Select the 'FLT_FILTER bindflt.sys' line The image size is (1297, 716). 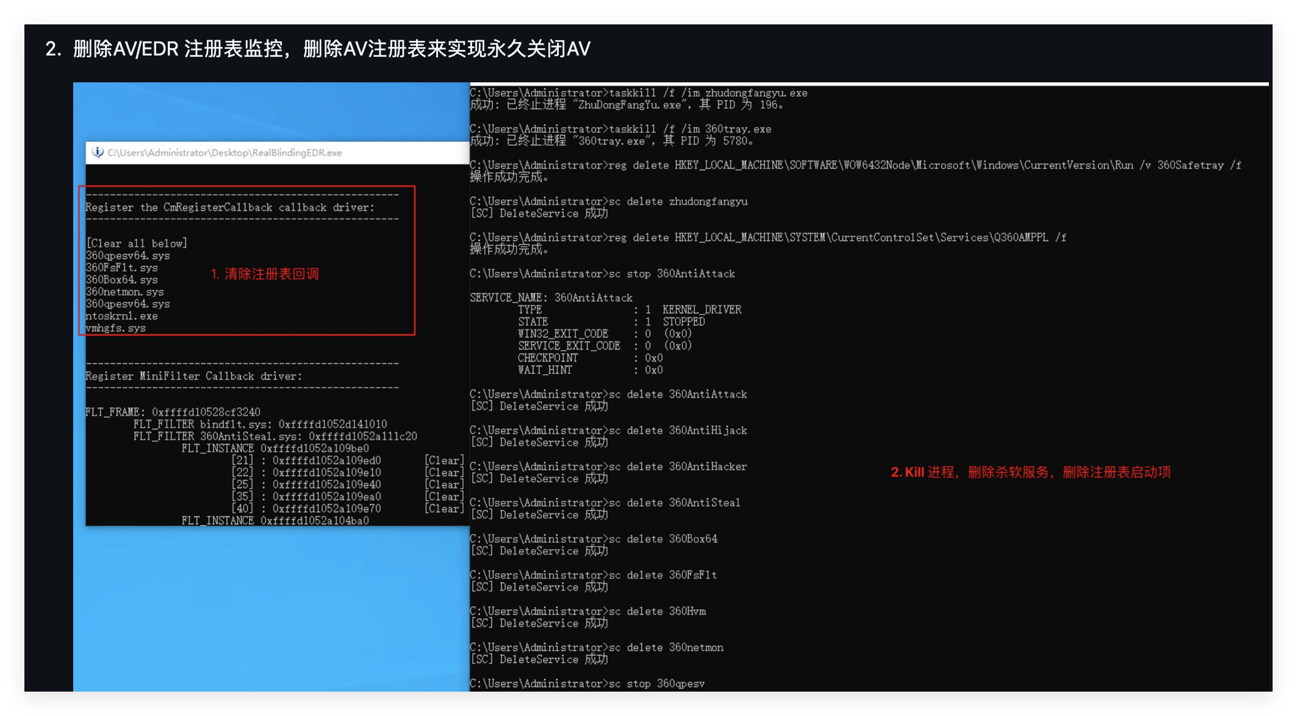pyautogui.click(x=260, y=424)
